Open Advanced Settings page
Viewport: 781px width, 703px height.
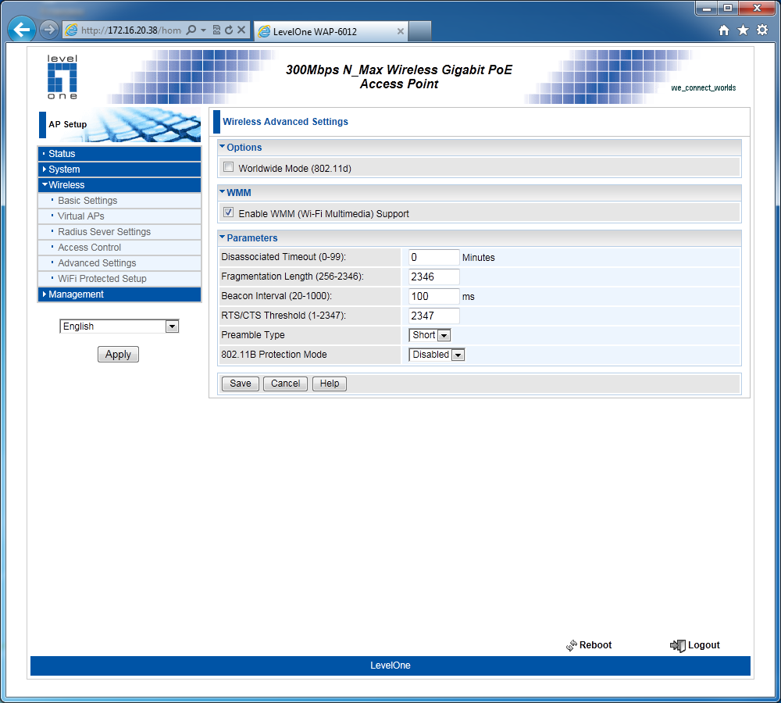tap(119, 263)
